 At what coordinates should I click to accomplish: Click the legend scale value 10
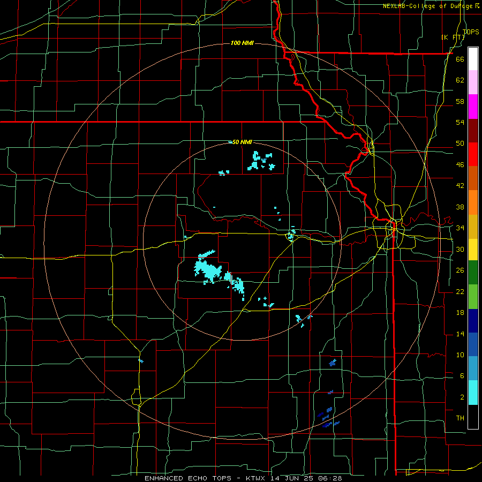pos(460,355)
